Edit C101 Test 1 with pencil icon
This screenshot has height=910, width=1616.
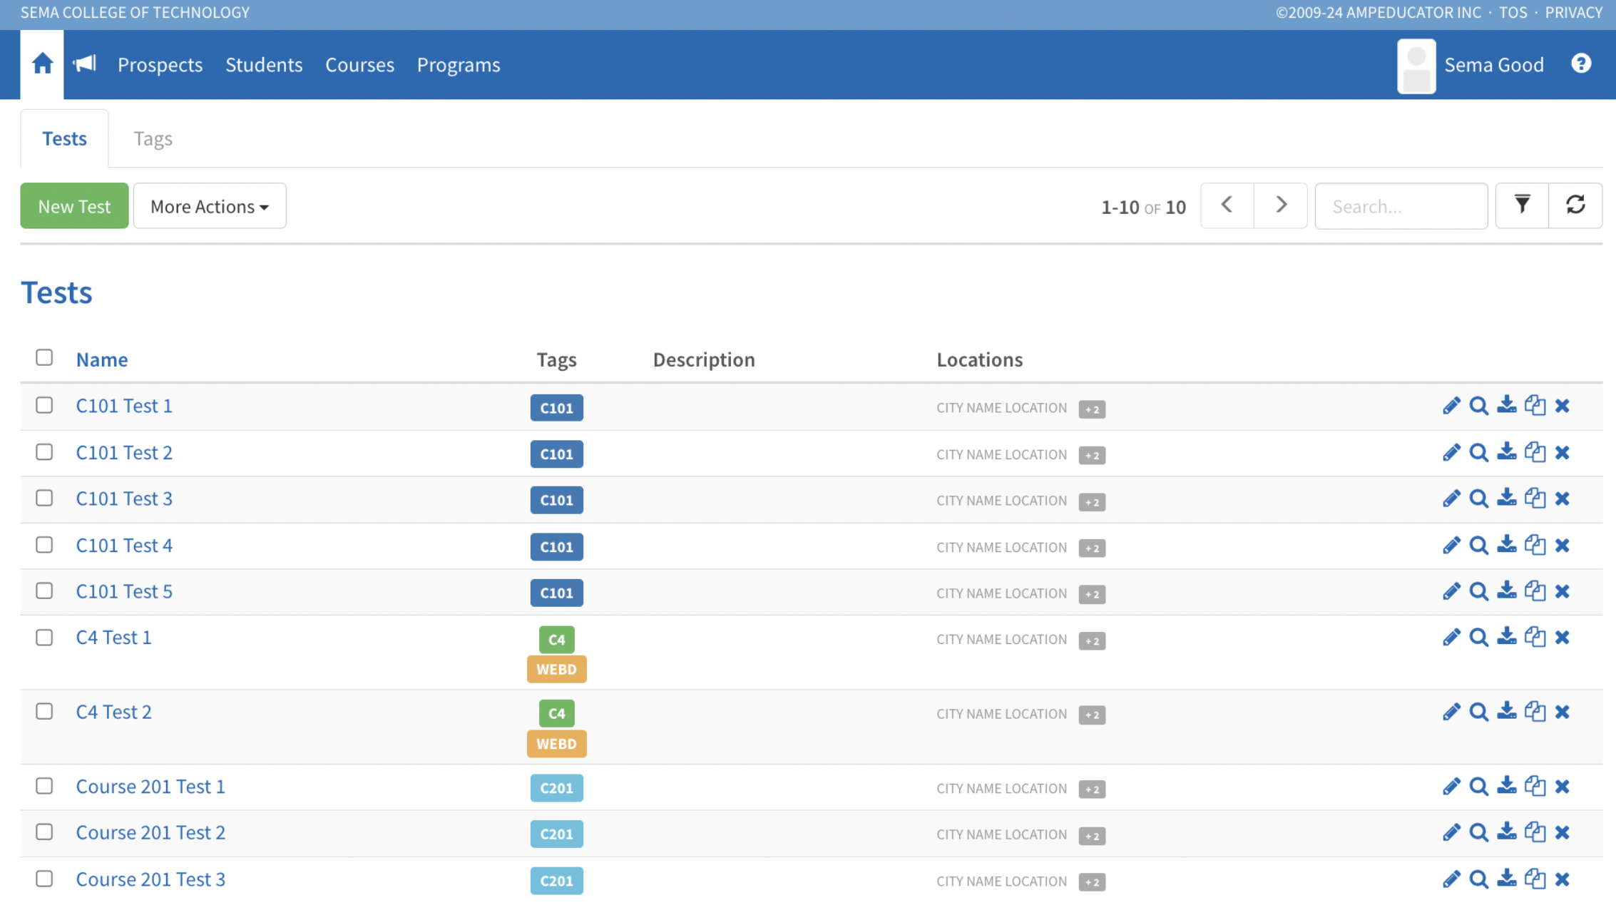[x=1451, y=406]
